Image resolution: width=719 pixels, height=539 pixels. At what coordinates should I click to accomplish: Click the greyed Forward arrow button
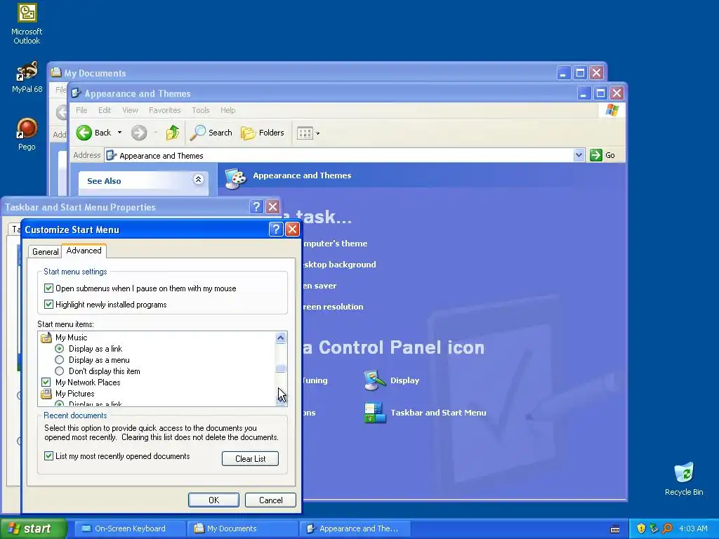(x=139, y=133)
